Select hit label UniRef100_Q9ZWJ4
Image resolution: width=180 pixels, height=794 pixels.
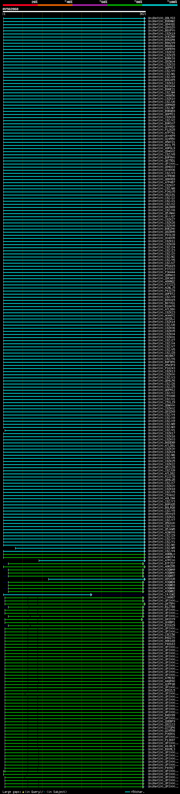161,61
